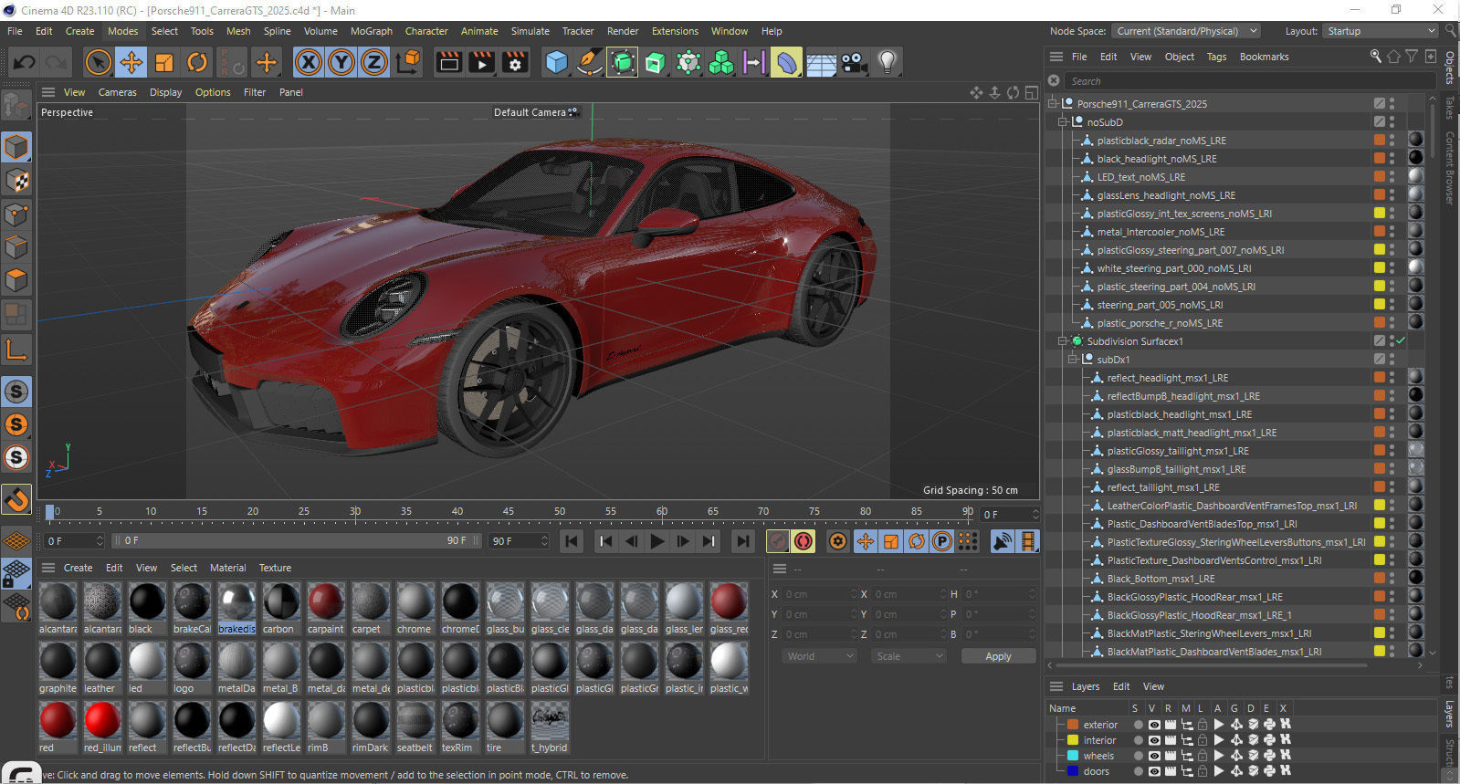Click orange layer tag of plasticblack_radar_noMS_LRE
Screen dimensions: 1460x784
pyautogui.click(x=1380, y=140)
